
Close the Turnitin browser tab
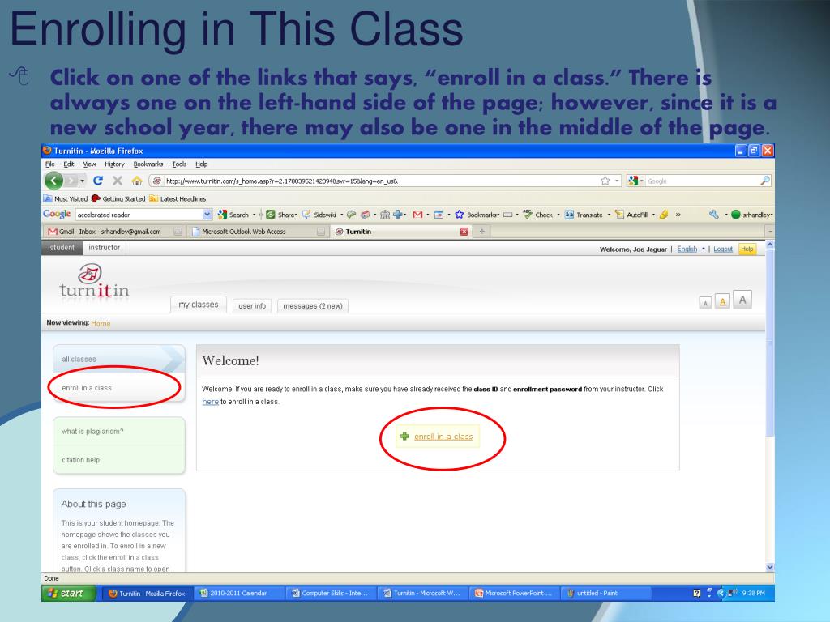[464, 232]
